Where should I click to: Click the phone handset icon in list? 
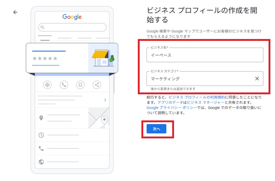click(41, 148)
